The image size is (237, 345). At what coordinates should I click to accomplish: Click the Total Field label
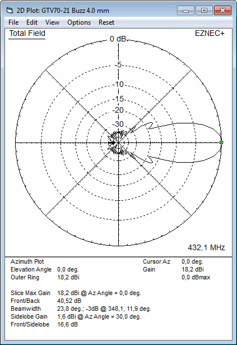click(x=27, y=34)
